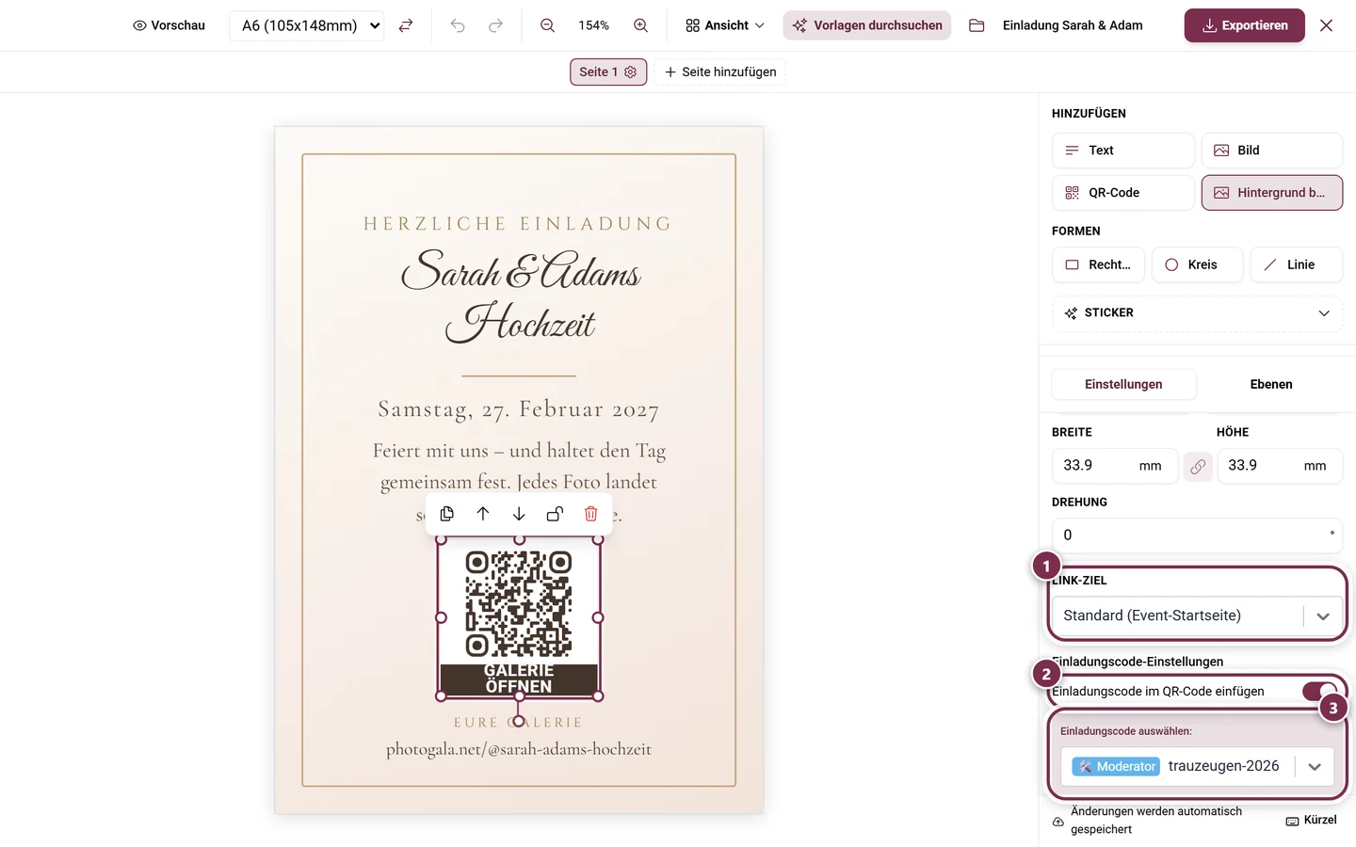Select the HERZLICHE EINLADUNG heading text

tap(519, 224)
